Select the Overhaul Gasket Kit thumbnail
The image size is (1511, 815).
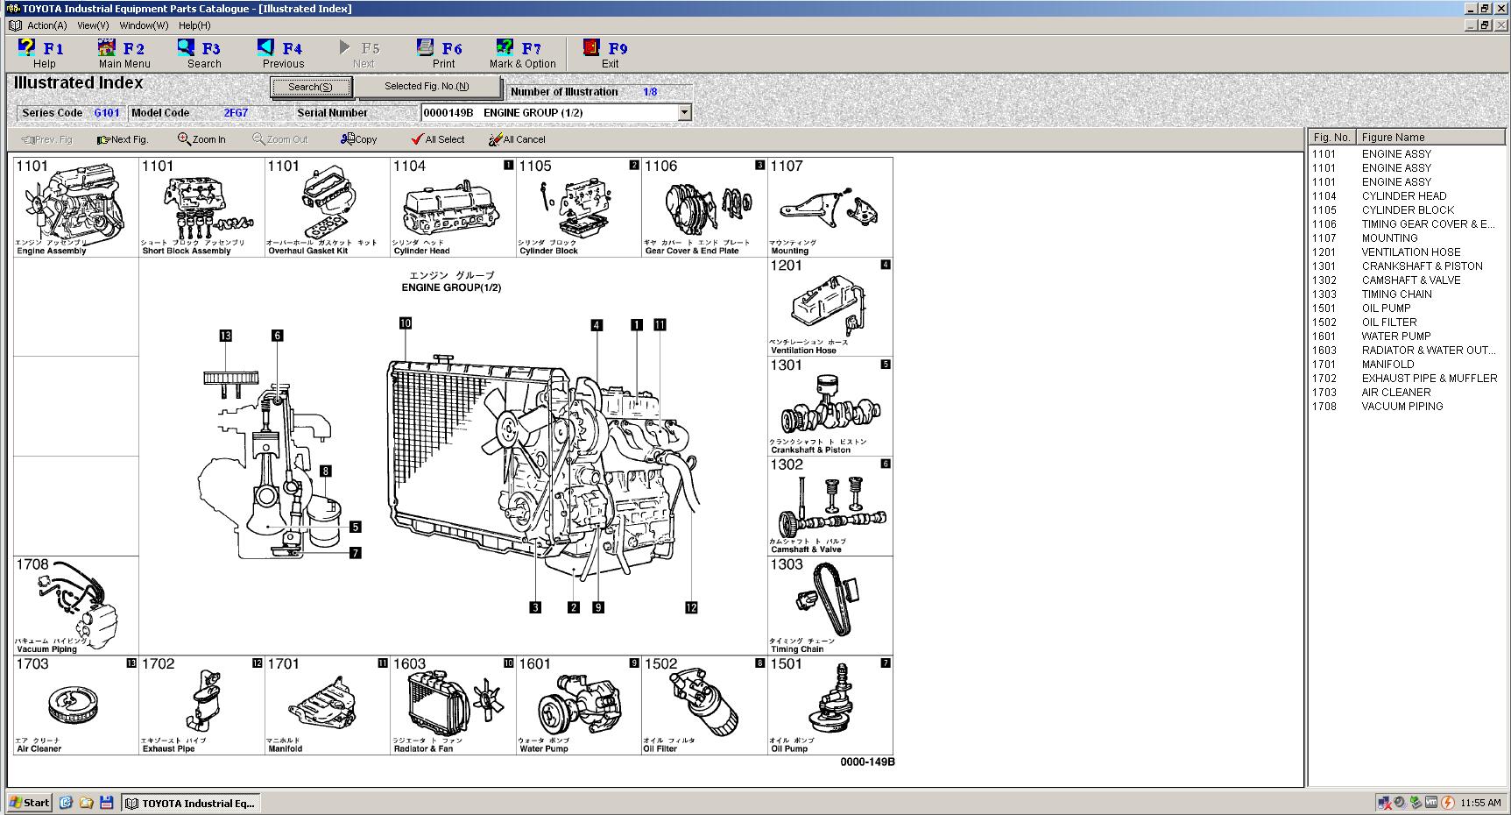click(328, 208)
